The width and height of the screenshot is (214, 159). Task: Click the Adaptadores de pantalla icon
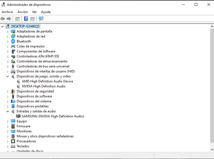(x=13, y=31)
